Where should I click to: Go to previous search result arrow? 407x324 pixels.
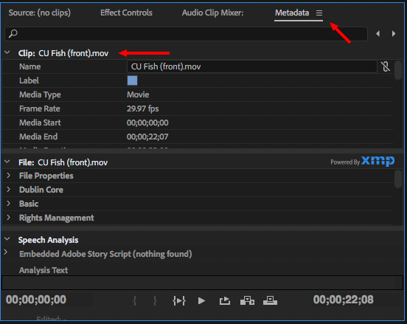(x=378, y=33)
